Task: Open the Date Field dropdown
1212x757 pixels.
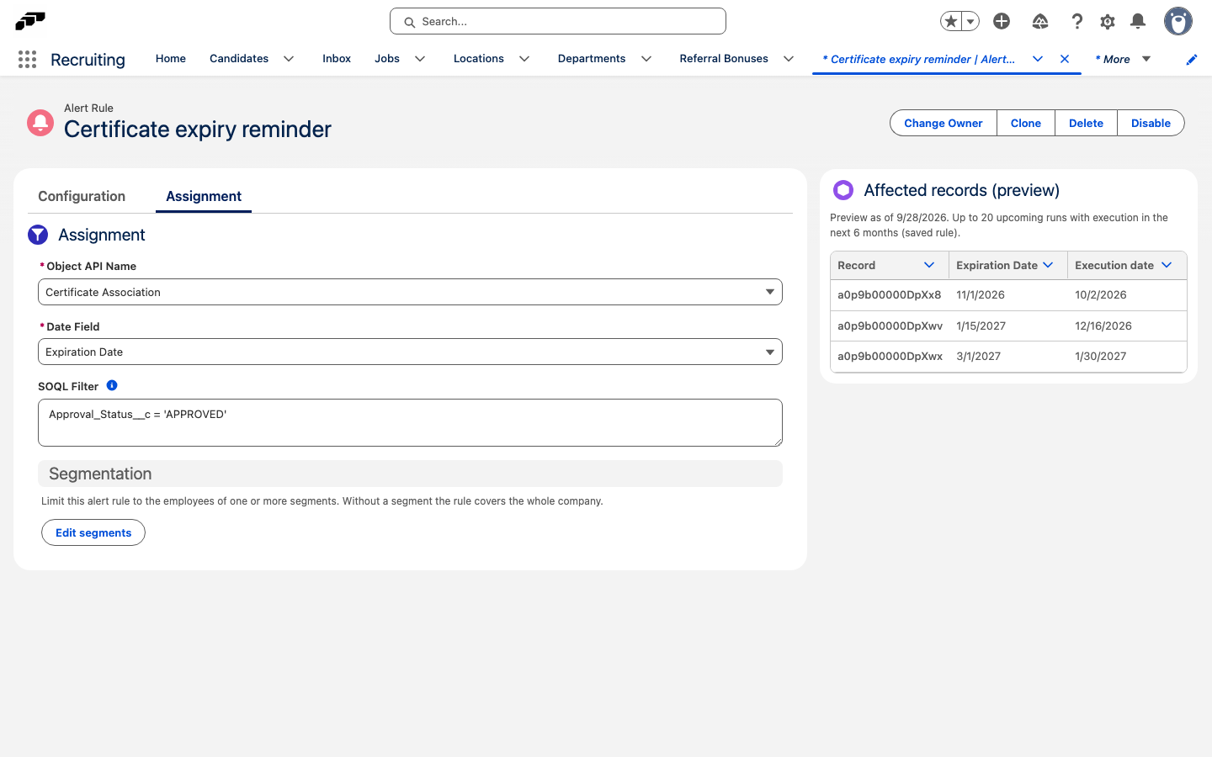Action: 410,352
